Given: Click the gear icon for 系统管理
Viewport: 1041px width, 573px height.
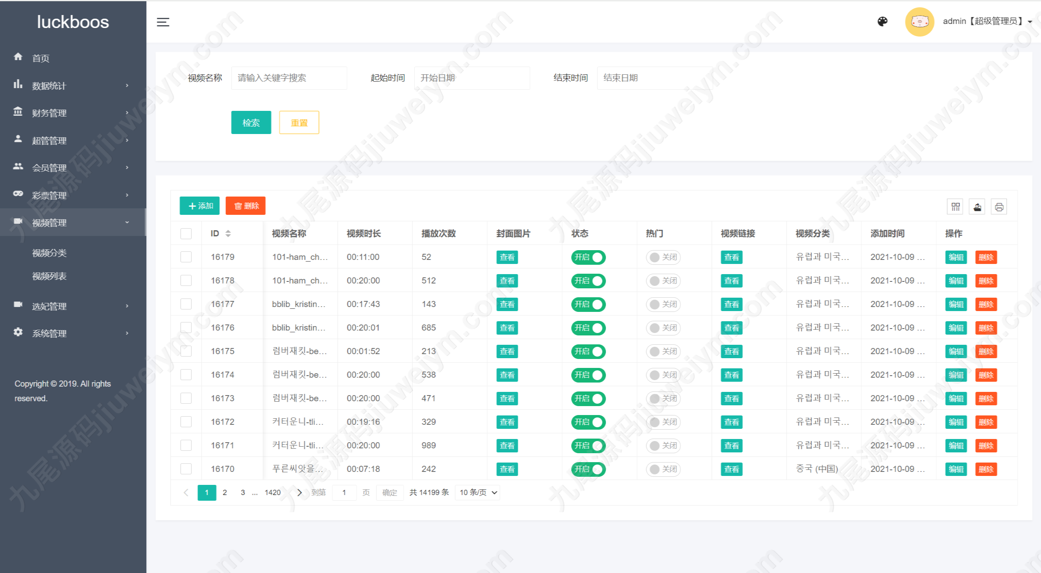Looking at the screenshot, I should click(18, 332).
